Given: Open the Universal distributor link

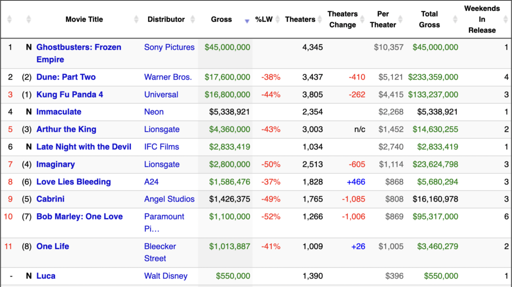Looking at the screenshot, I should point(161,94).
